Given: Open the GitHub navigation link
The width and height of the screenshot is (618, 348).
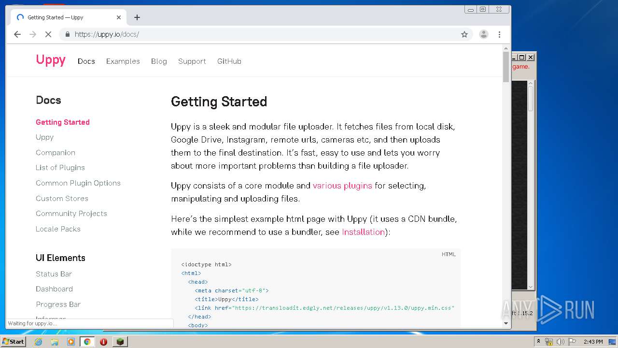Looking at the screenshot, I should pos(229,61).
